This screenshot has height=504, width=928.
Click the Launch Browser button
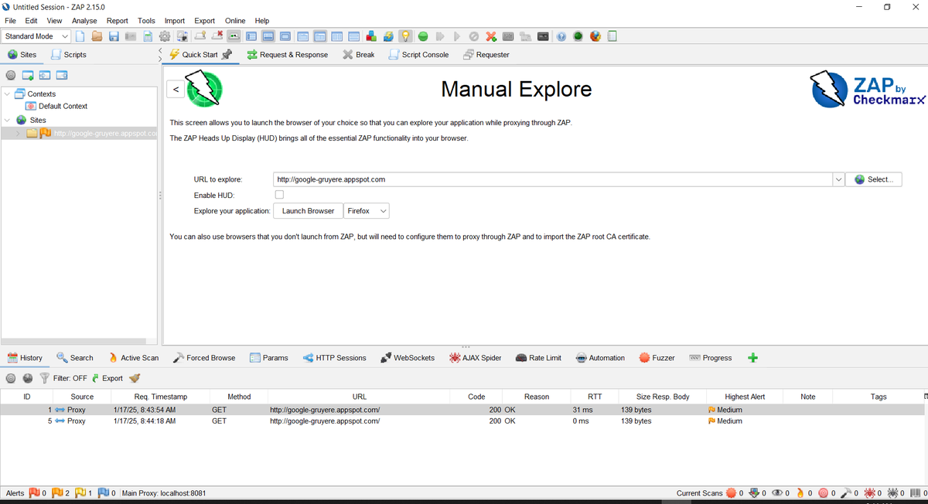tap(308, 211)
